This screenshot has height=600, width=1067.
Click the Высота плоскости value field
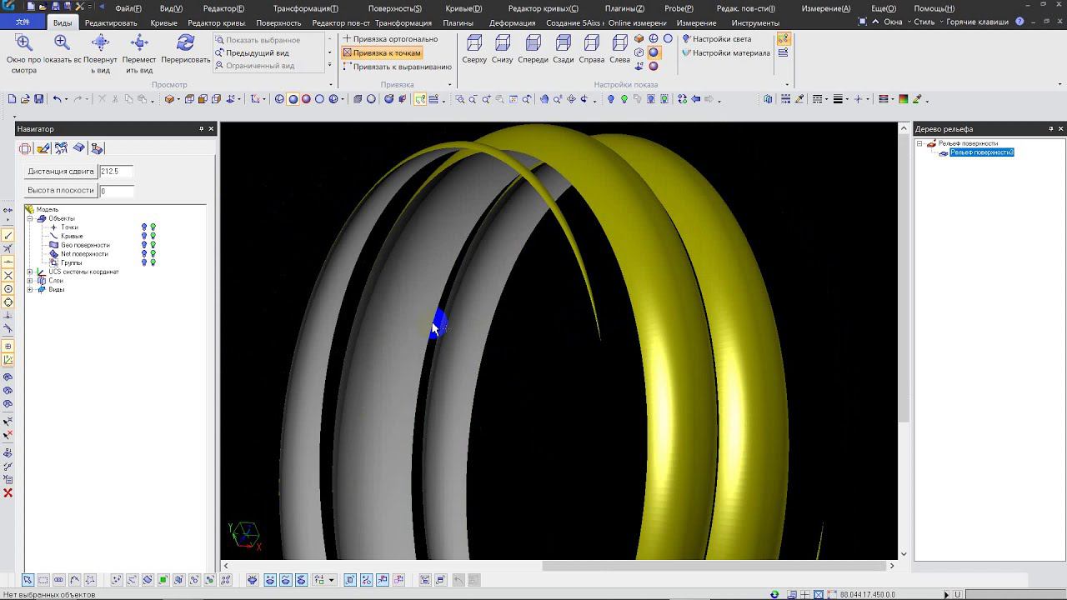[117, 191]
